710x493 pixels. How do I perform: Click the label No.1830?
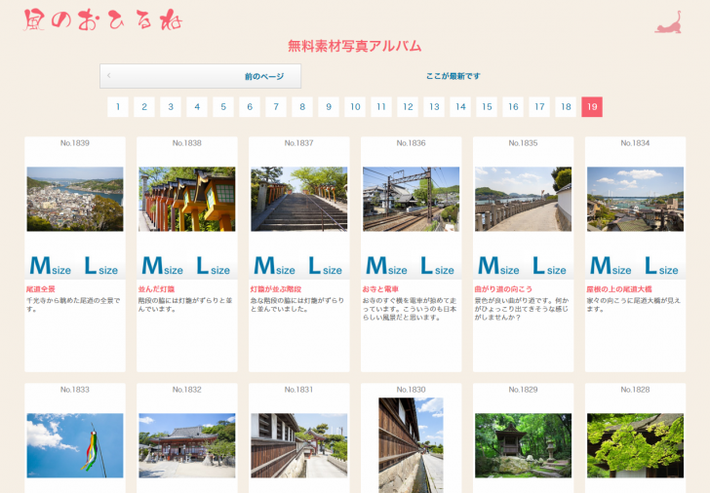(412, 390)
